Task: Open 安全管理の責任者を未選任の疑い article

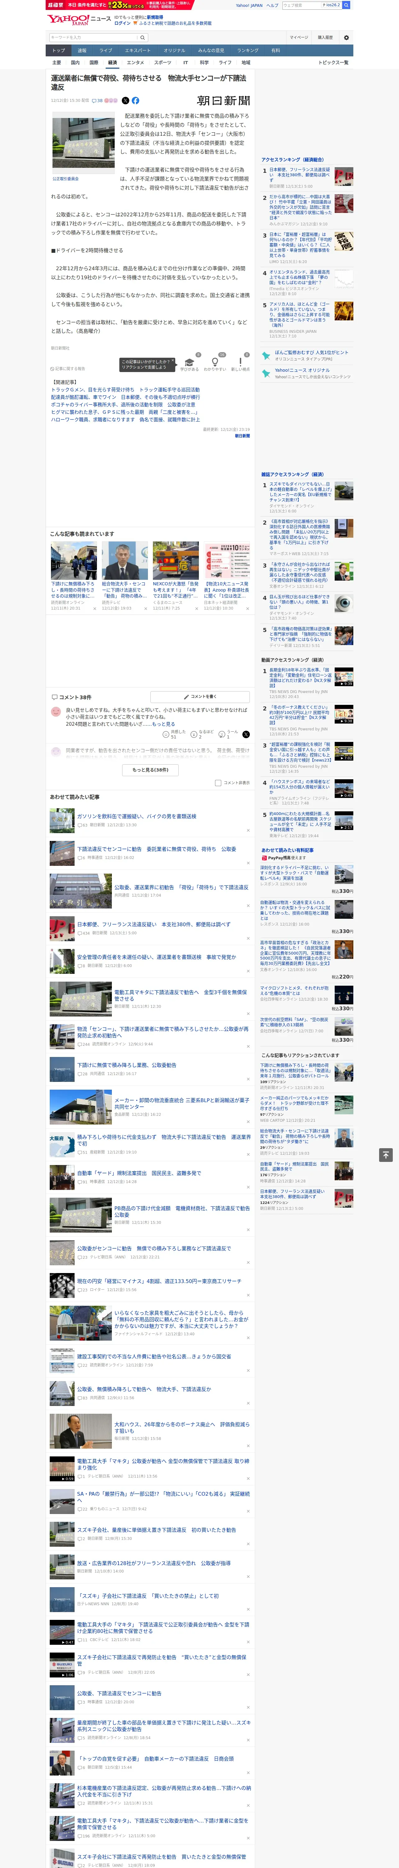Action: pyautogui.click(x=156, y=957)
